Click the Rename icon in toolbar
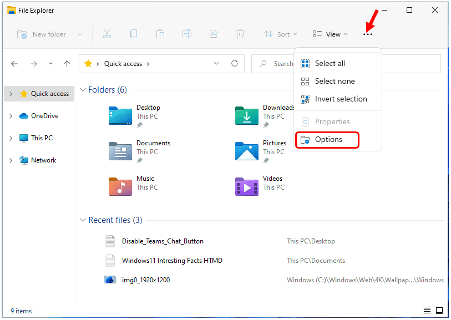The width and height of the screenshot is (451, 320). (187, 34)
